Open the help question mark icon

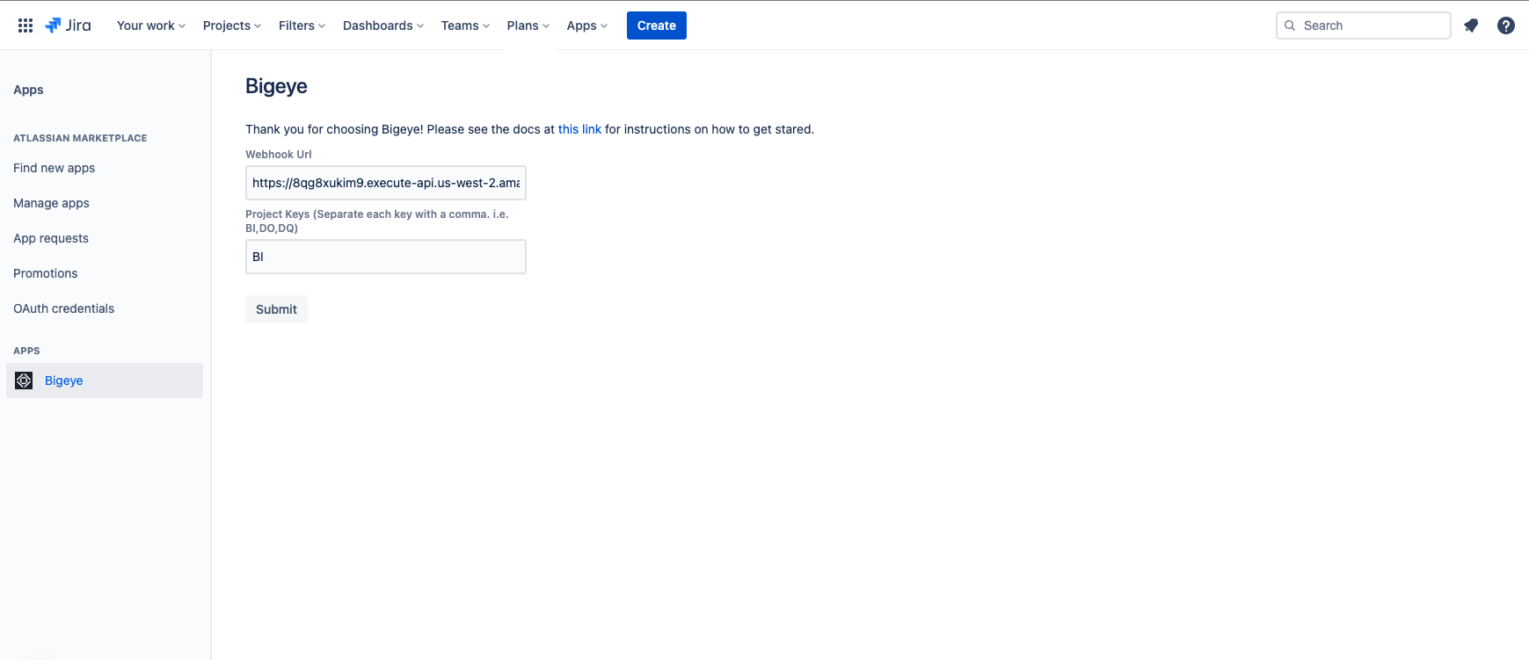(x=1506, y=25)
